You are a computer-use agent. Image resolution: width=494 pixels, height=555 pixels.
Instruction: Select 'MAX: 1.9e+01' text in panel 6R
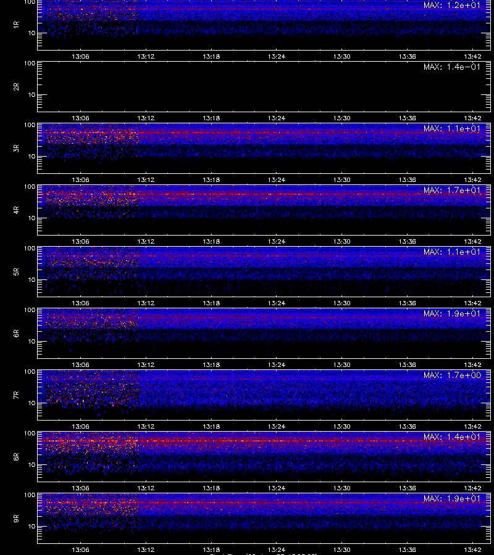tap(452, 314)
